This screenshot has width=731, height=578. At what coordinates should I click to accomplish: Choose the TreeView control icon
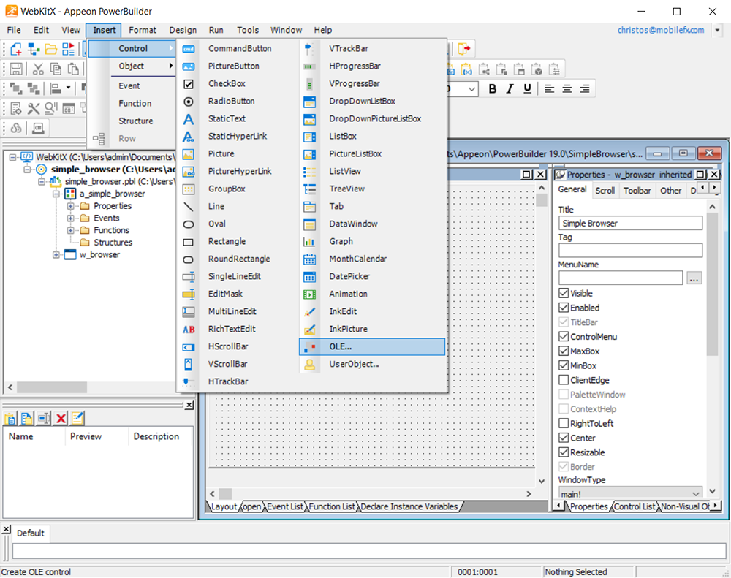point(309,189)
